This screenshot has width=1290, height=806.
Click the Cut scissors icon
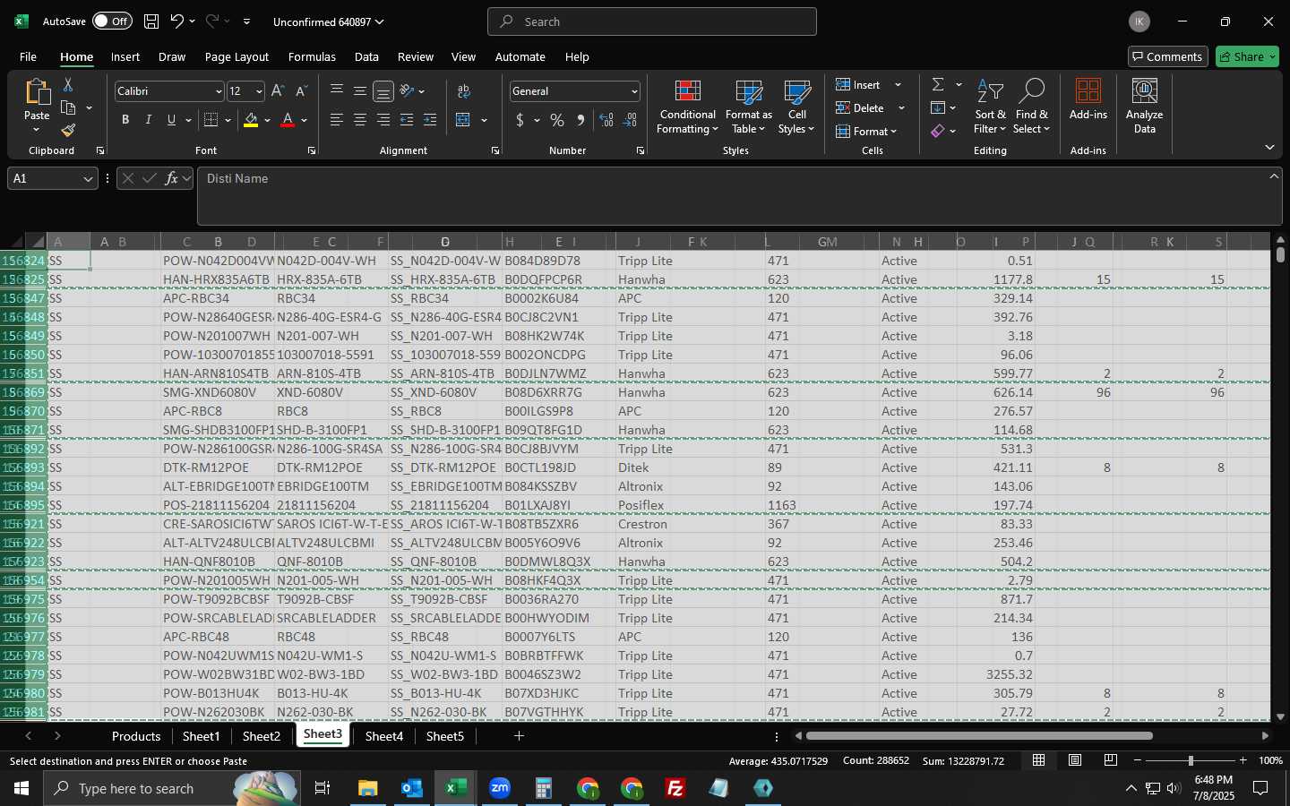click(x=68, y=84)
